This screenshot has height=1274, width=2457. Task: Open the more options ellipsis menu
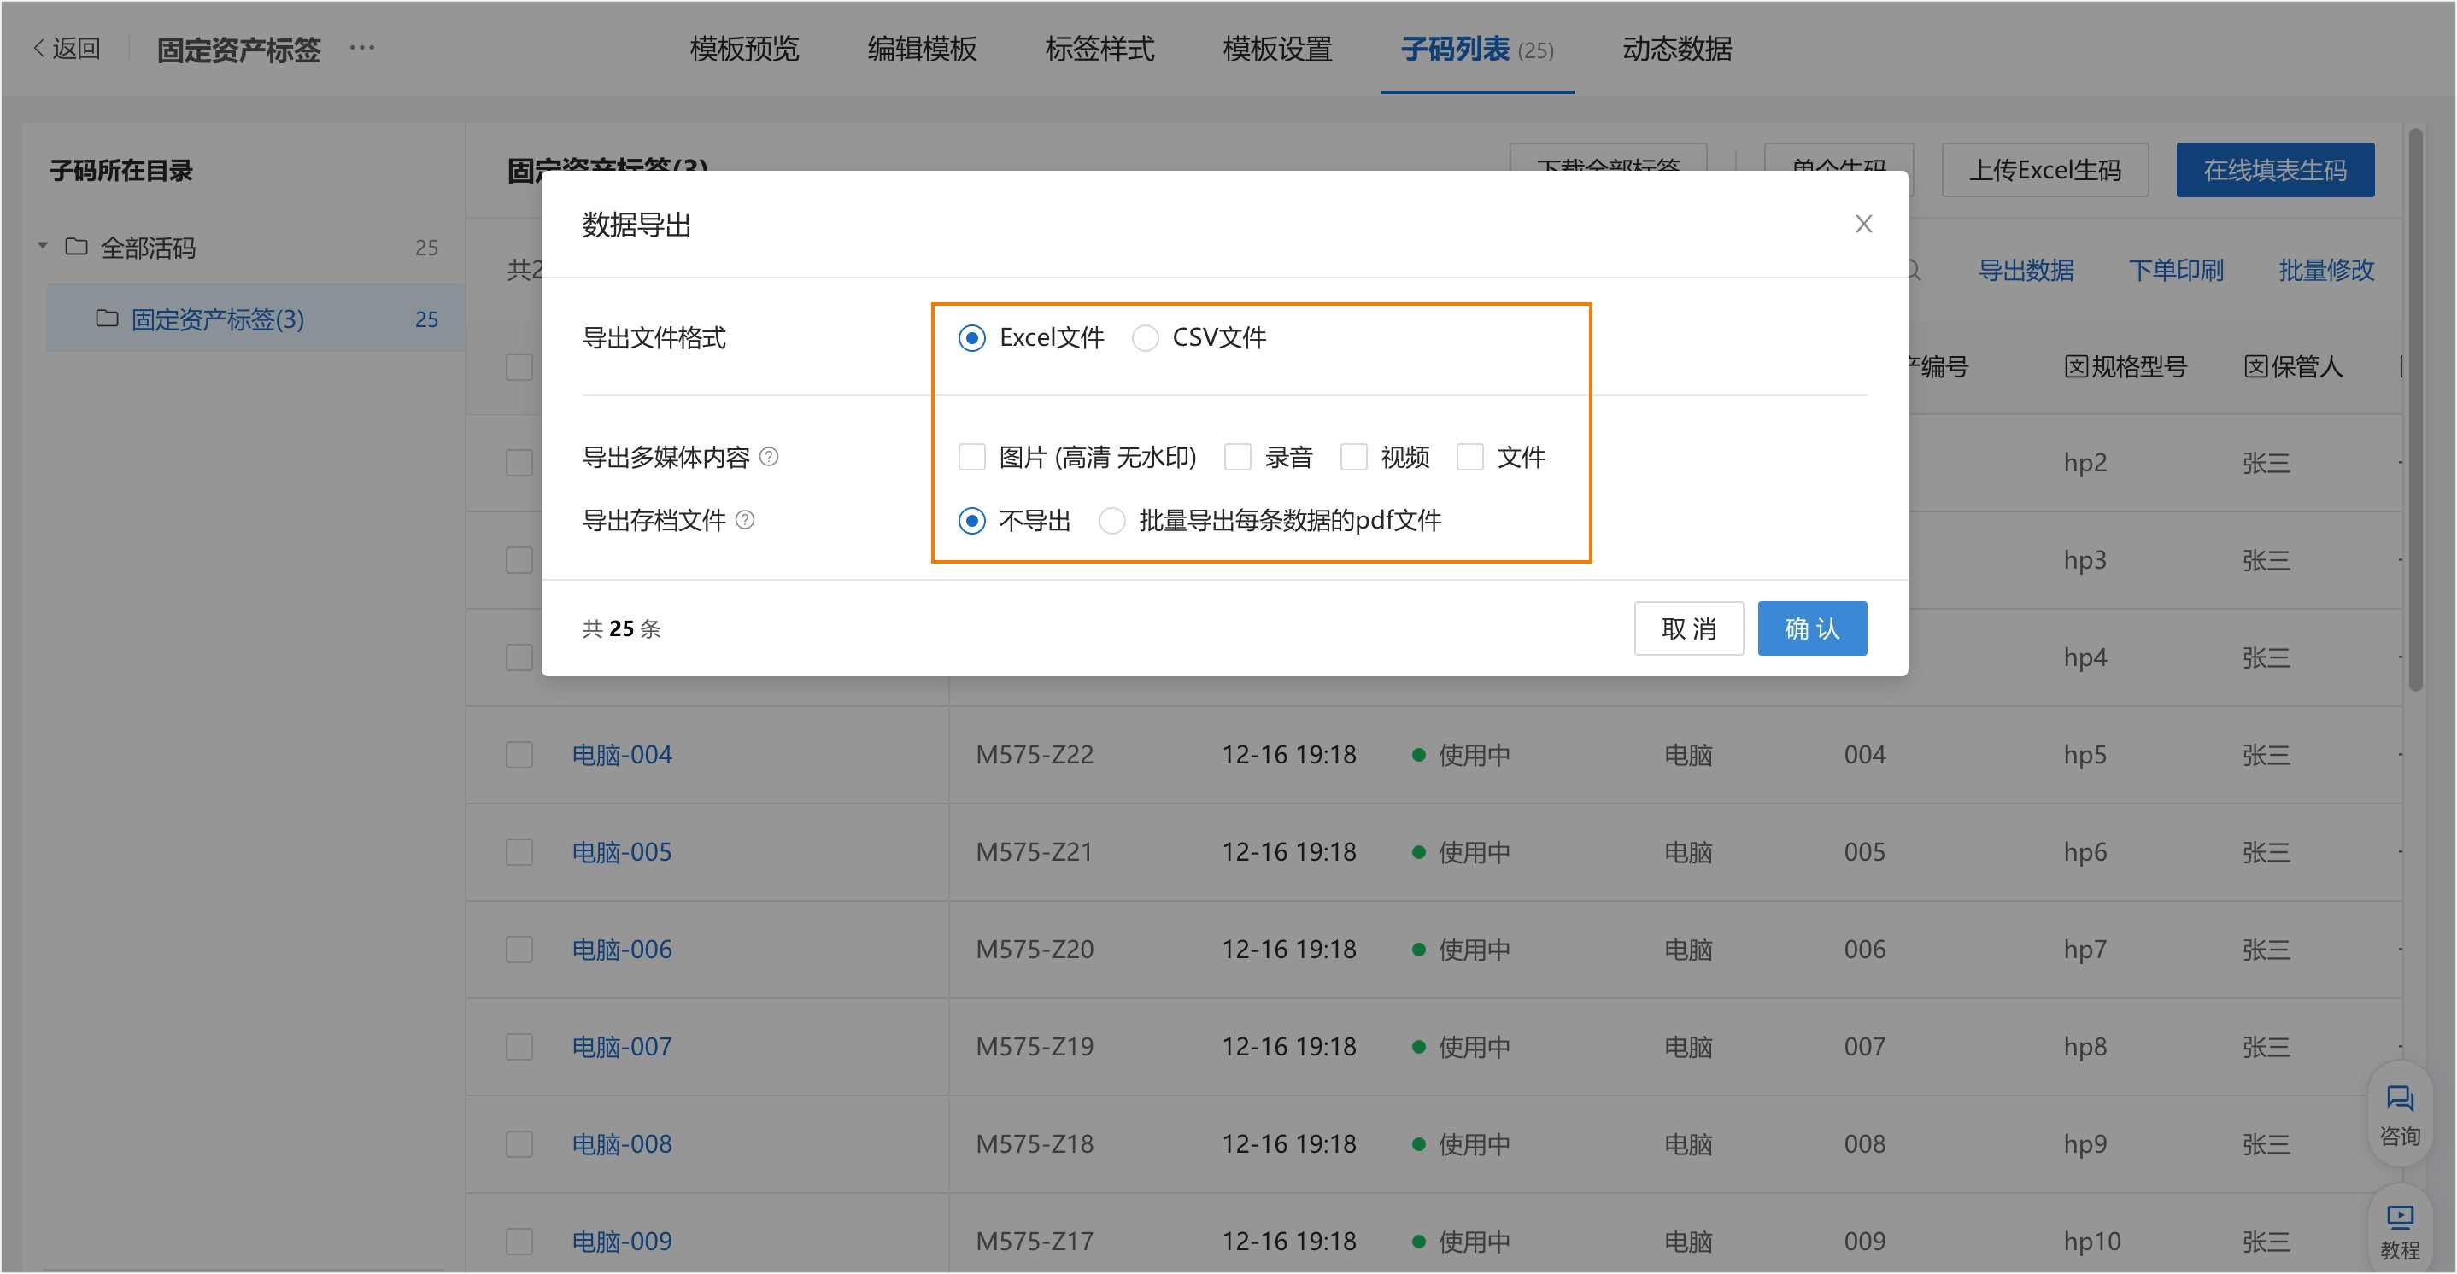pos(361,47)
